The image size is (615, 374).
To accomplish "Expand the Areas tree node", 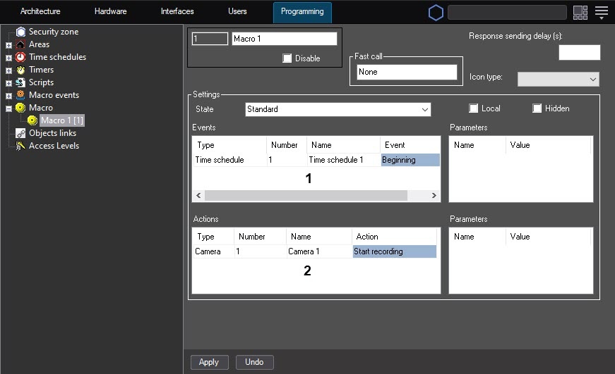I will 8,45.
